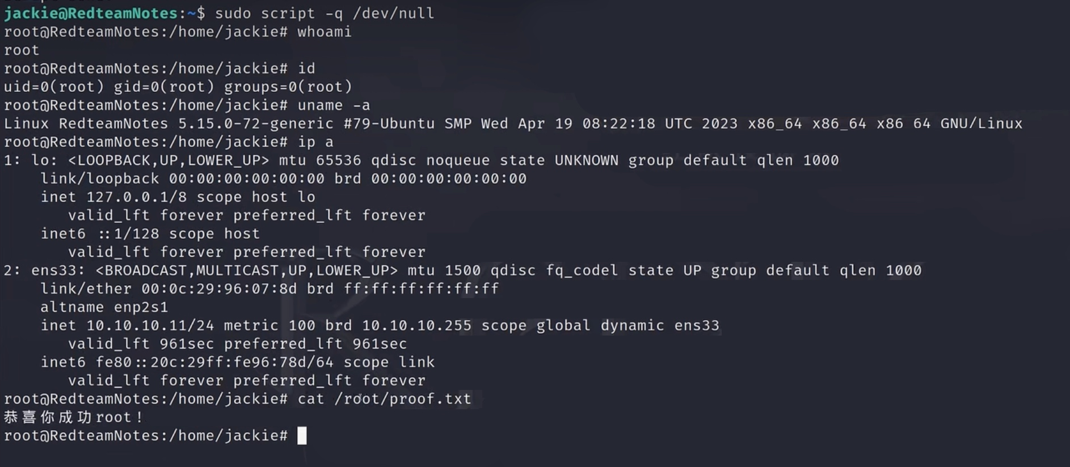The width and height of the screenshot is (1070, 467).
Task: Click the 'valid_lft 961sec' text
Action: [141, 344]
